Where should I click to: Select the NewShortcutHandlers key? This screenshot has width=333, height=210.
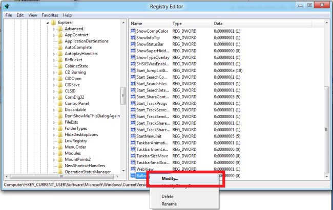[x=85, y=166]
